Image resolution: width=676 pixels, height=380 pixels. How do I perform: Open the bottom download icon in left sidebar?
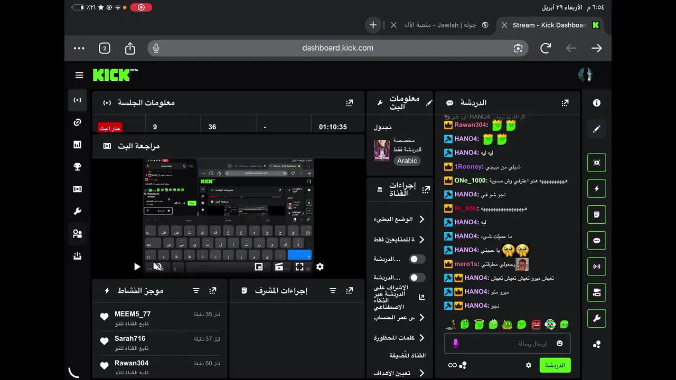click(x=78, y=256)
